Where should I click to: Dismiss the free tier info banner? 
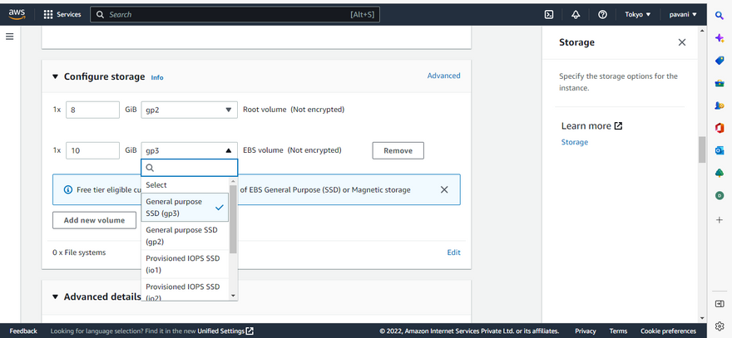444,189
